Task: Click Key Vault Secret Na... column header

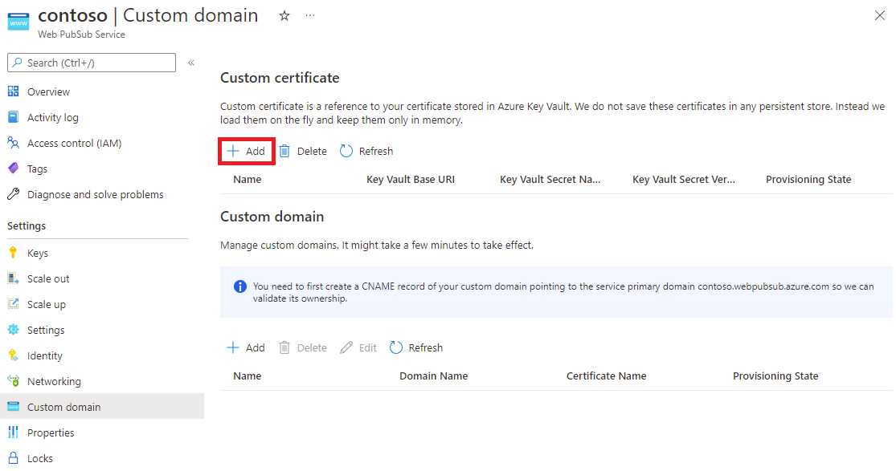Action: point(550,179)
